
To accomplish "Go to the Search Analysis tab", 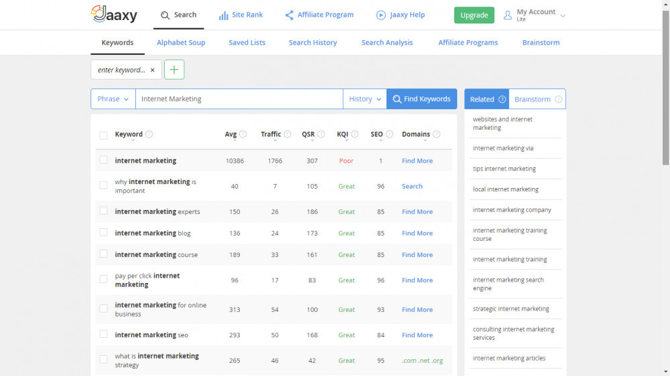I will (387, 42).
